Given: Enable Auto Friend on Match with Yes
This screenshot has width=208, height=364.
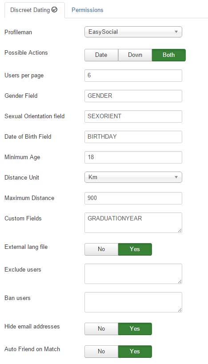Looking at the screenshot, I should pyautogui.click(x=135, y=352).
